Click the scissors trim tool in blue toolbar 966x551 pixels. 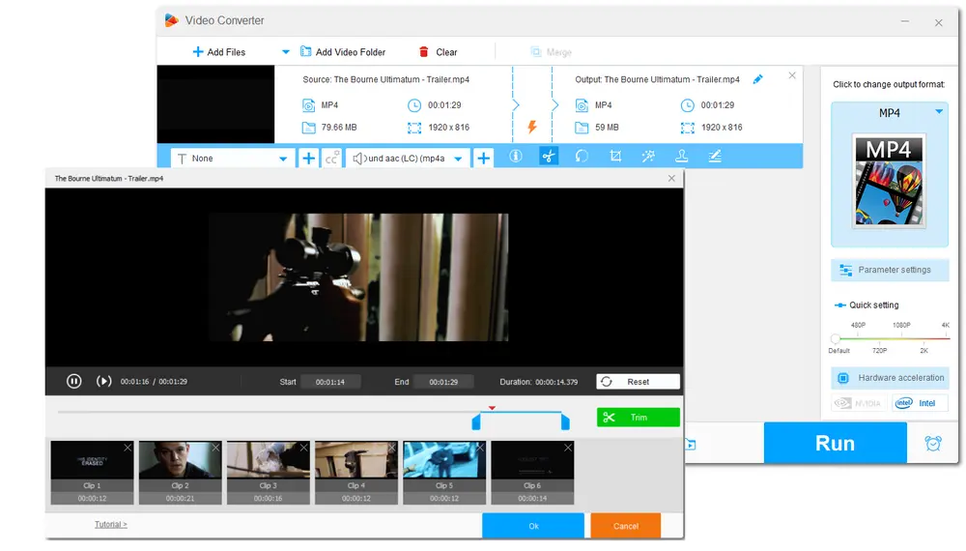pos(549,157)
